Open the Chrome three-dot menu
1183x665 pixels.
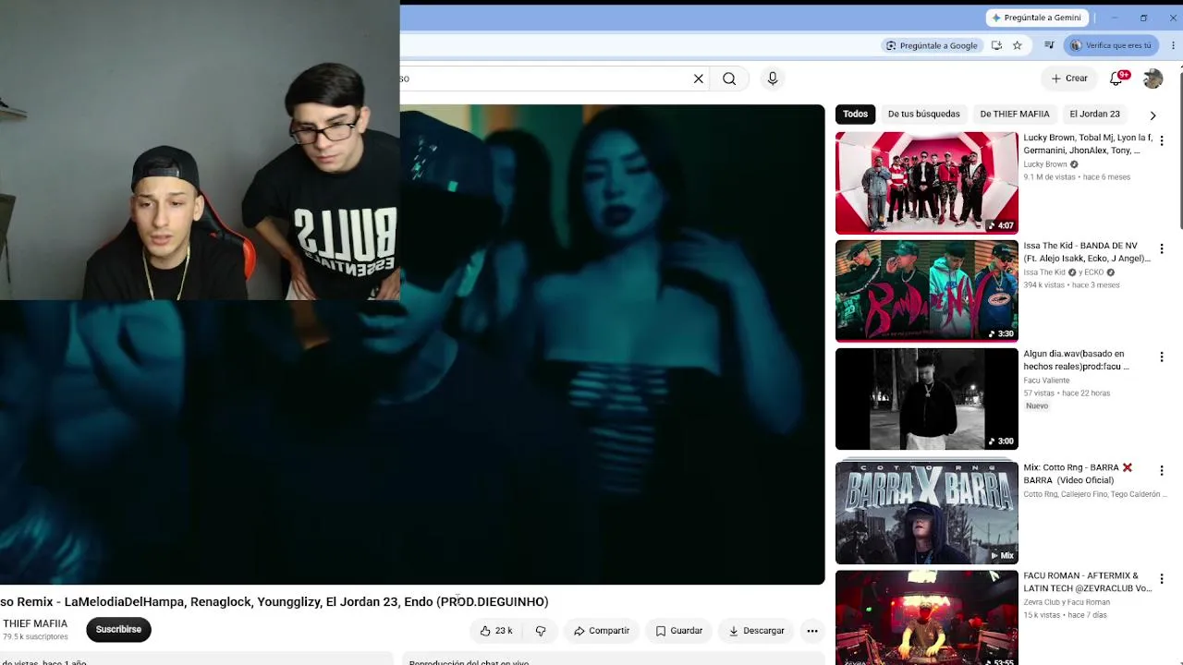coord(1174,45)
